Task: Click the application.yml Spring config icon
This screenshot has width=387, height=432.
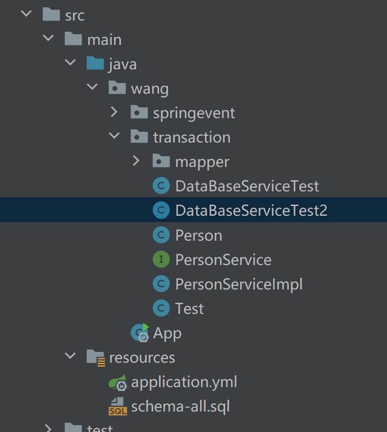Action: [118, 382]
